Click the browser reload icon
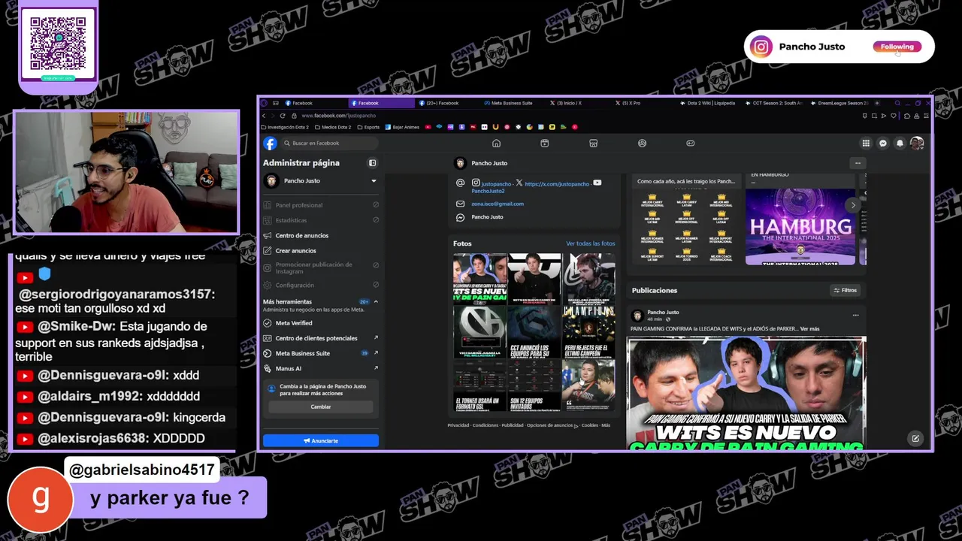This screenshot has height=541, width=962. 283,116
